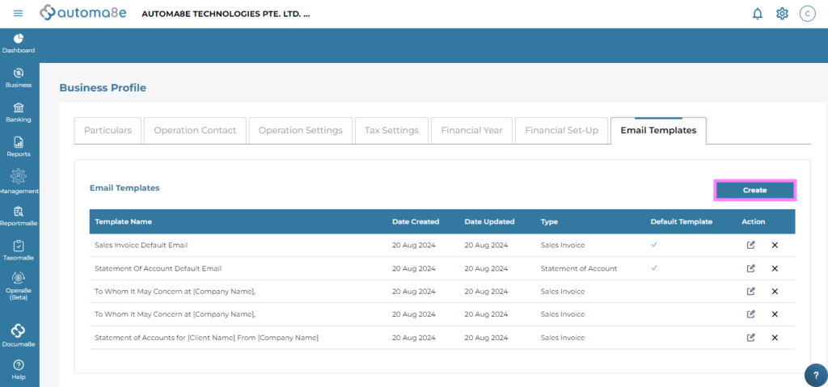Open Taxoma8e in sidebar

(x=19, y=251)
